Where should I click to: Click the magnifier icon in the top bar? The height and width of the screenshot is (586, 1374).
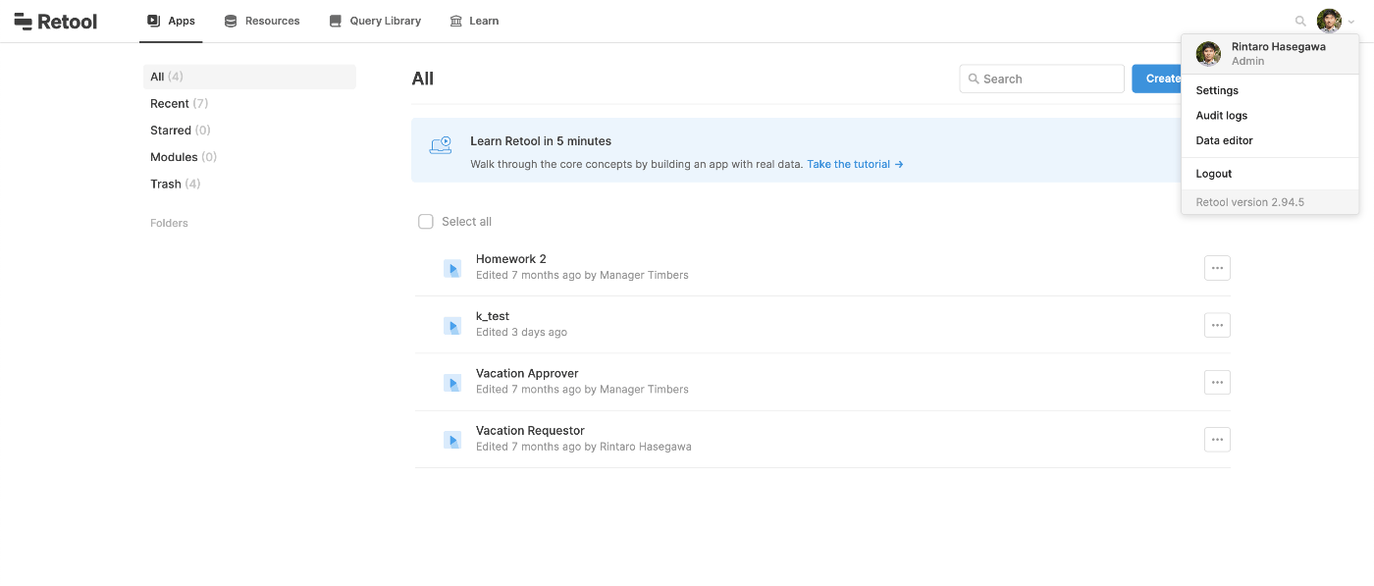click(x=1300, y=21)
